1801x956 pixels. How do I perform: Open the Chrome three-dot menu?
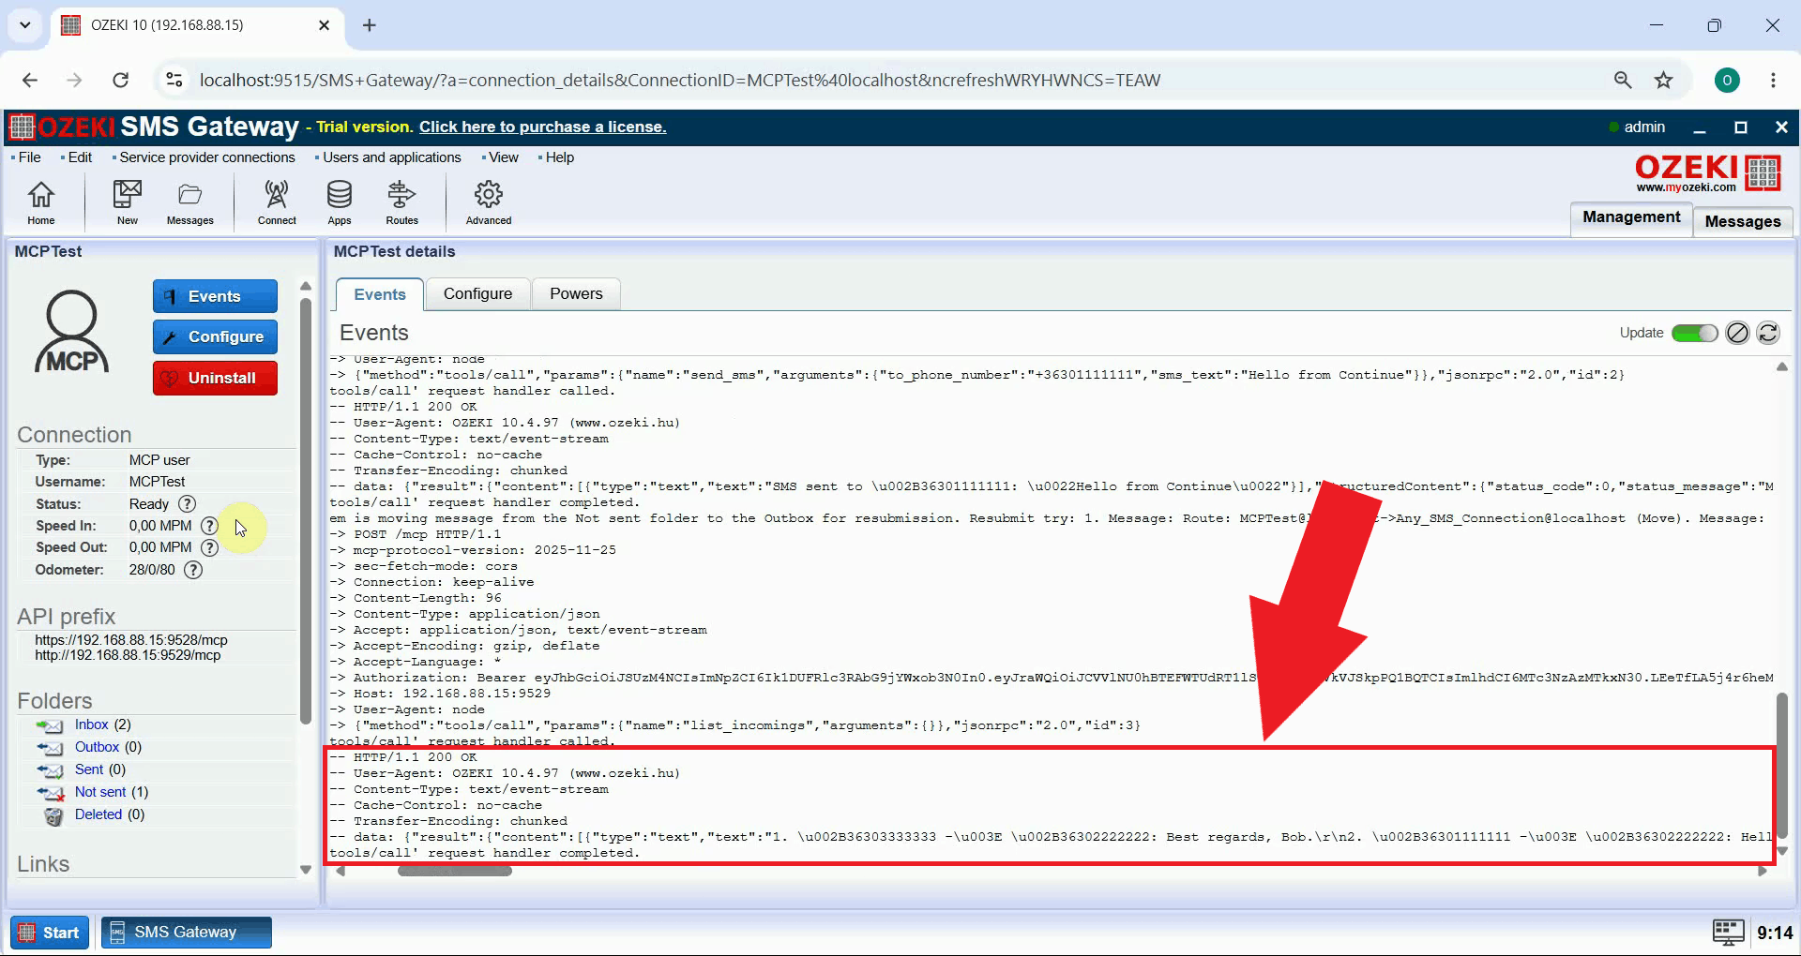1773,80
